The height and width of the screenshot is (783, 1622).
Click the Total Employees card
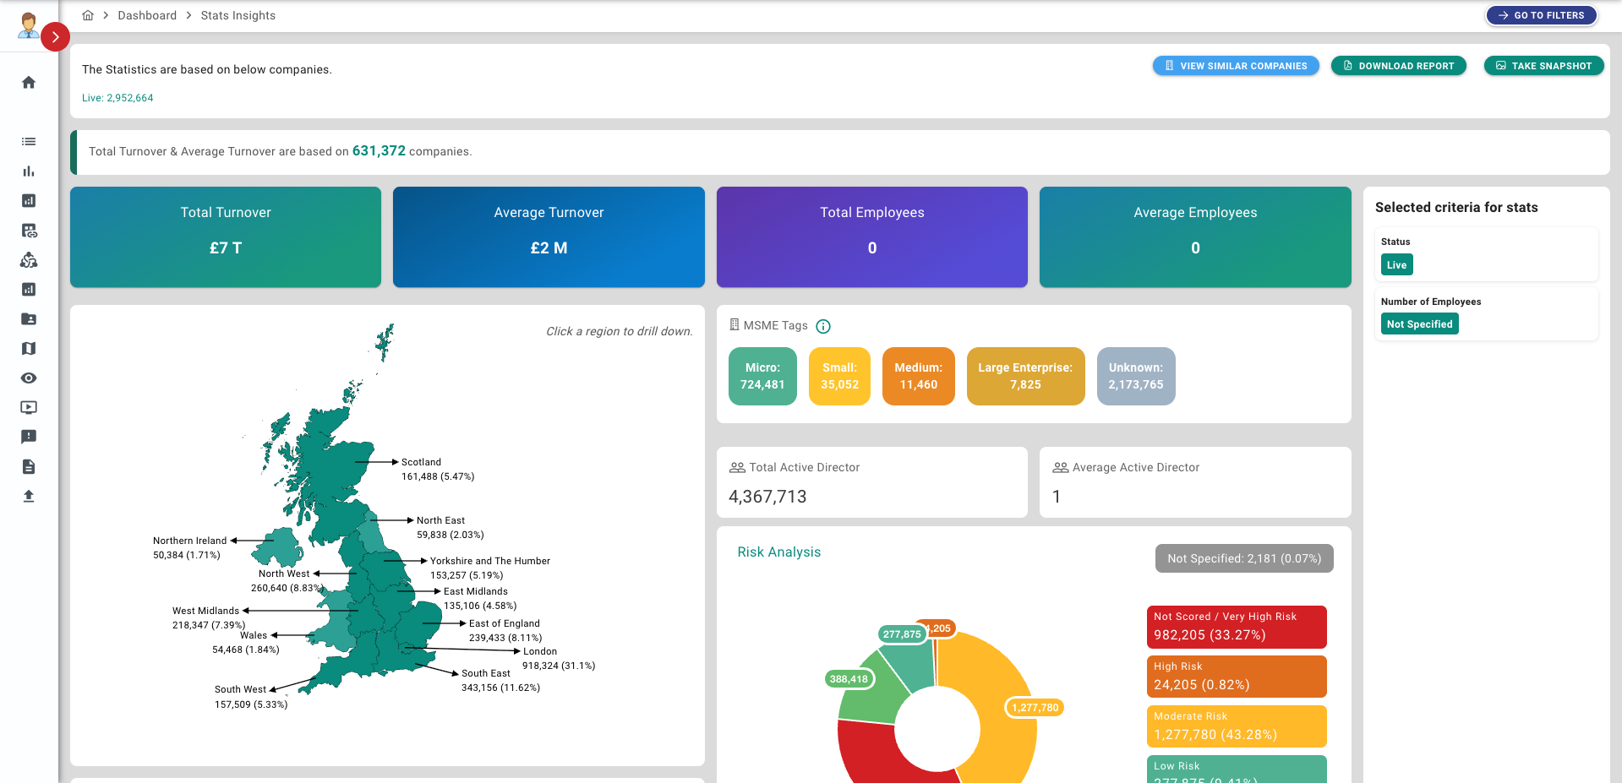(872, 237)
